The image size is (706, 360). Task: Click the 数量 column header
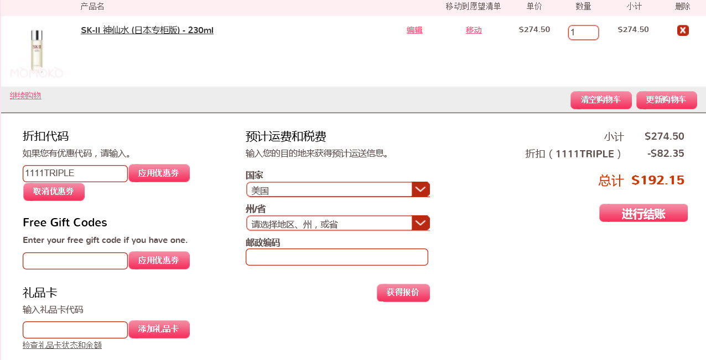point(583,7)
